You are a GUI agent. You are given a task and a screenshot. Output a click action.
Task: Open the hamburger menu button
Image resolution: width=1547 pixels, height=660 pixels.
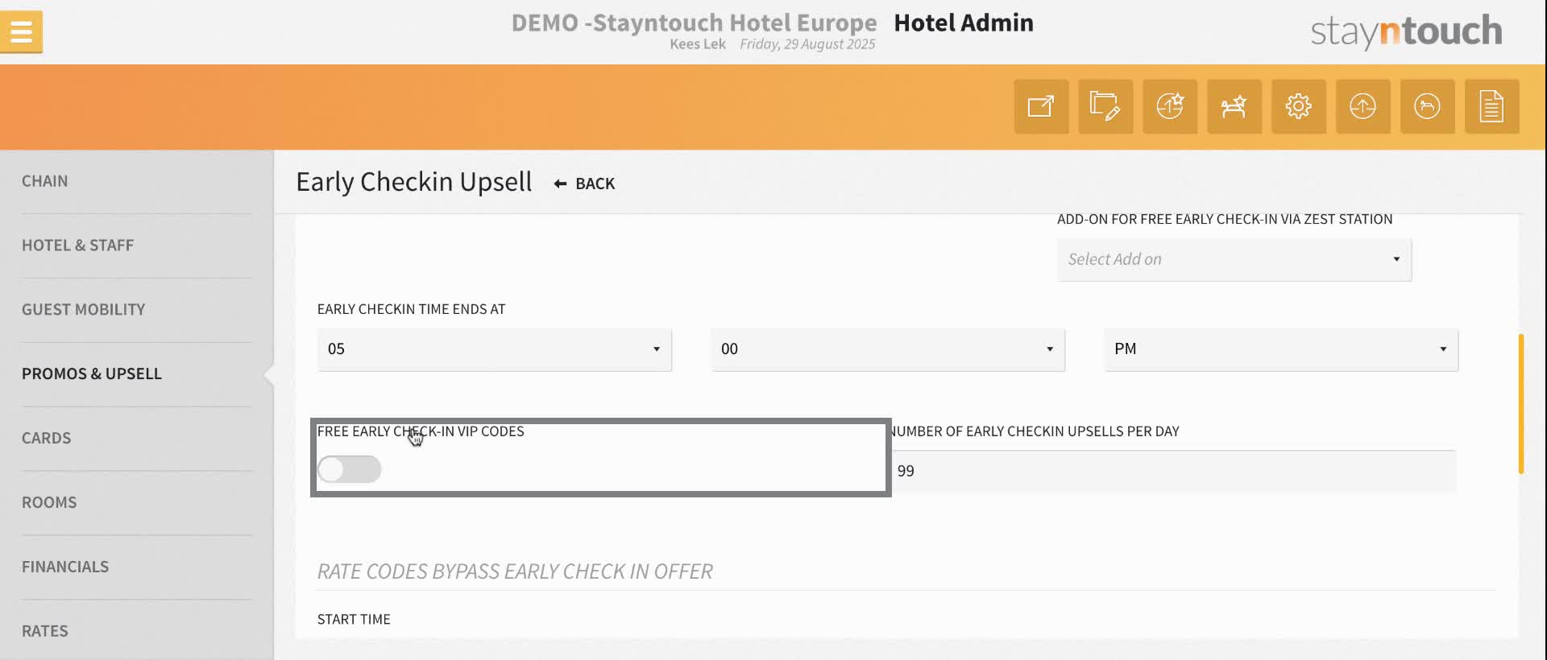pyautogui.click(x=21, y=32)
